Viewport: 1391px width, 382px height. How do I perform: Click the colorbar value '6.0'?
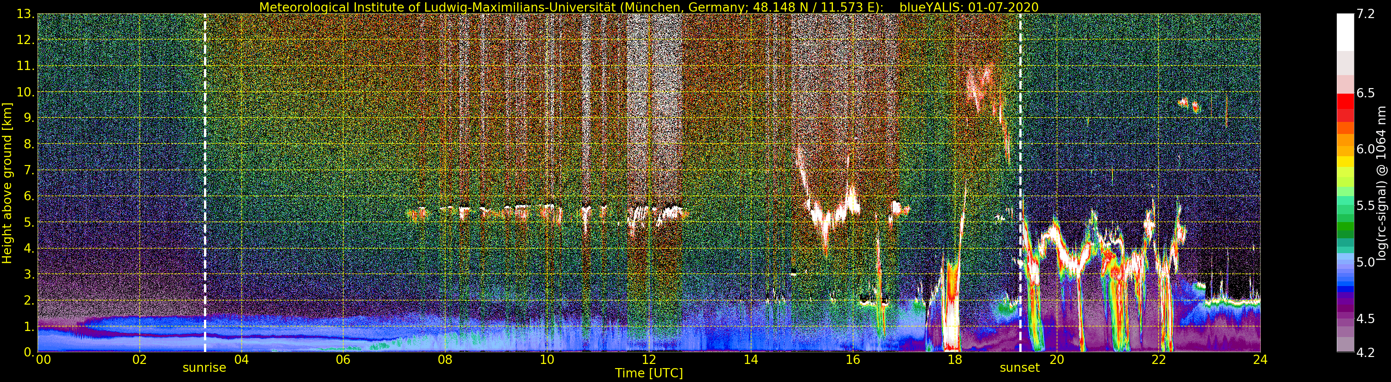click(1366, 149)
